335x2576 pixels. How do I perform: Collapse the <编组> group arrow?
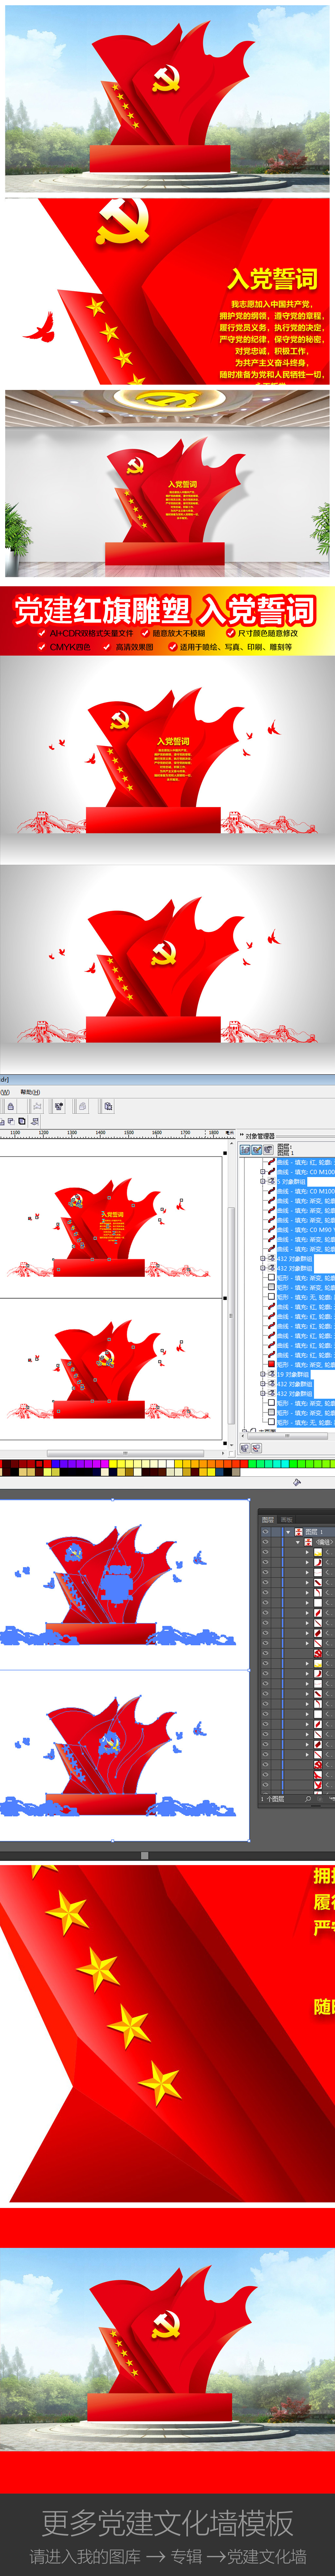298,1542
